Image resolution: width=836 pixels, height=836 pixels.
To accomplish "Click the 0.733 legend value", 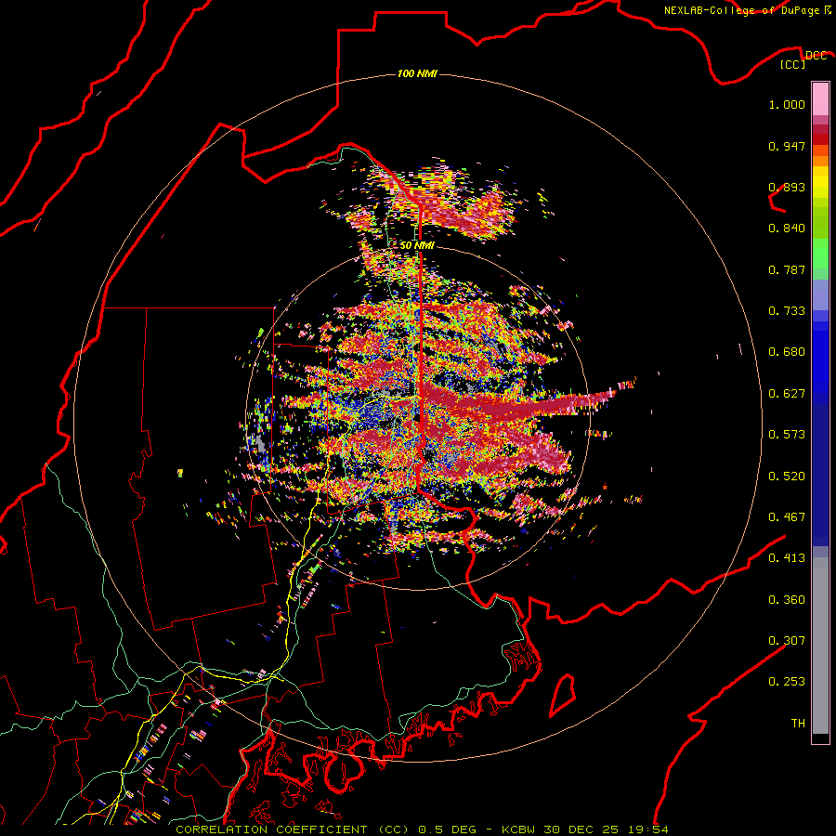I will tap(787, 311).
